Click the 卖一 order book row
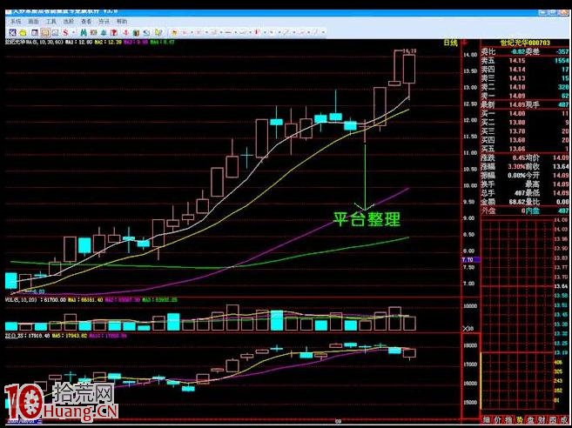The height and width of the screenshot is (428, 572). [x=525, y=96]
